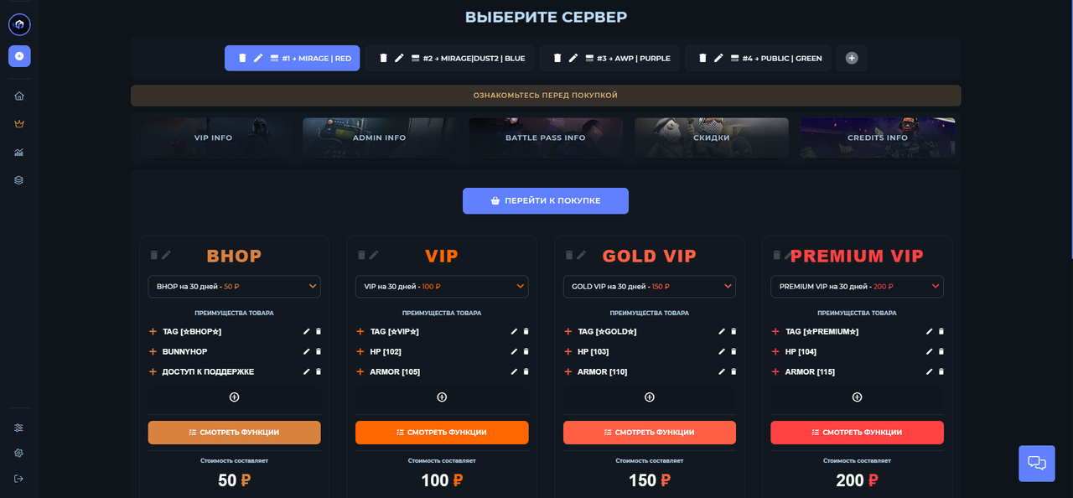Viewport: 1073px width, 498px height.
Task: Open the settings gear in sidebar
Action: click(x=19, y=453)
